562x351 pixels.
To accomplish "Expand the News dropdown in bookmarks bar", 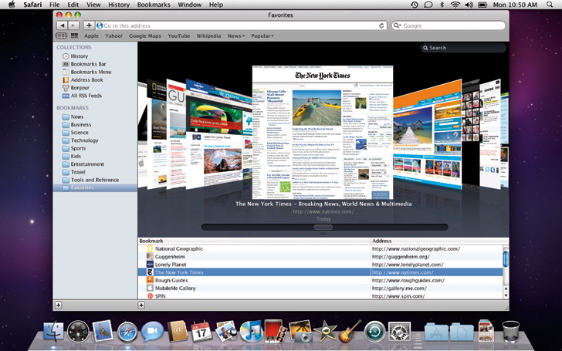I will click(x=236, y=35).
